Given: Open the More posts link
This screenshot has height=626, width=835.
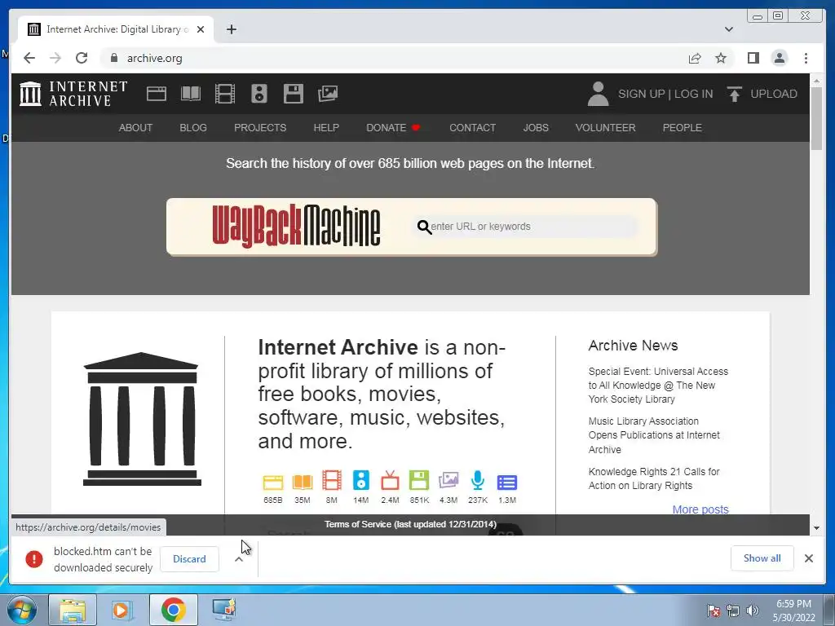Looking at the screenshot, I should point(700,509).
